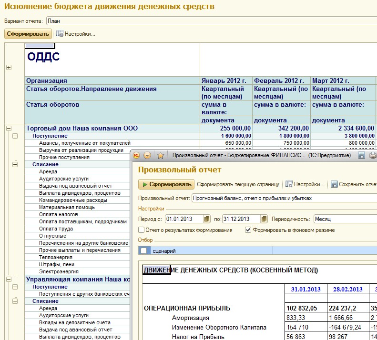
Task: Collapse Поступление under Управляющая компания
Action: 15,287
